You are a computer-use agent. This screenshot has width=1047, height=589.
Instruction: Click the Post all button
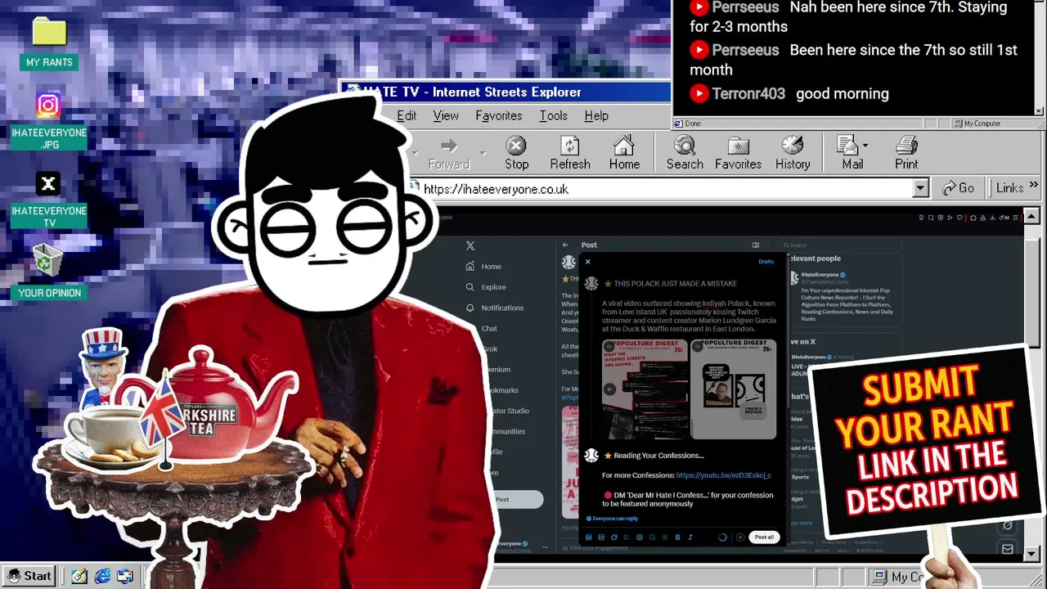764,537
